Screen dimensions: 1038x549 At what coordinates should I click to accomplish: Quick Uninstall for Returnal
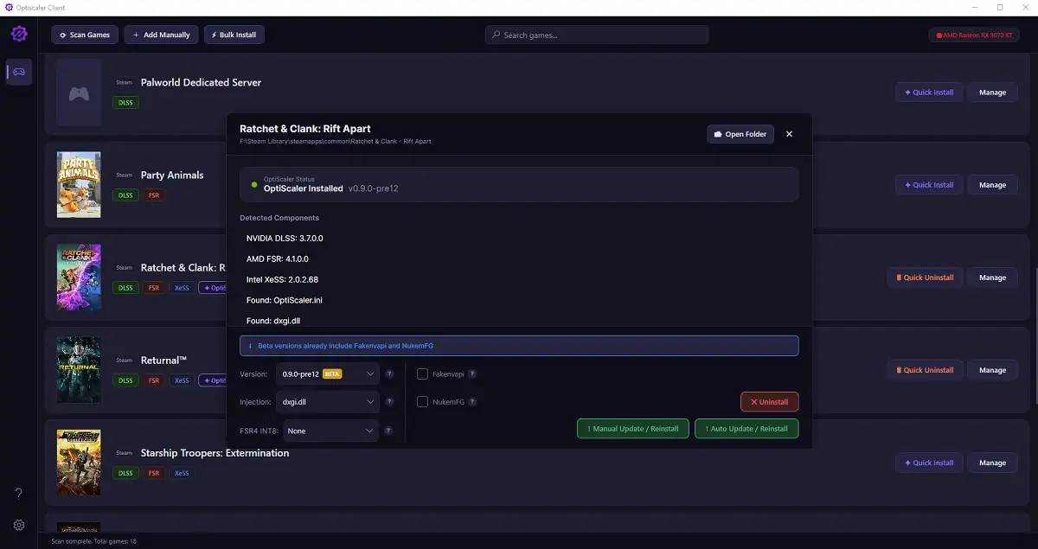pyautogui.click(x=925, y=370)
